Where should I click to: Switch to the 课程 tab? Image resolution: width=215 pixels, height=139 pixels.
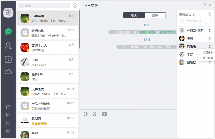155,16
